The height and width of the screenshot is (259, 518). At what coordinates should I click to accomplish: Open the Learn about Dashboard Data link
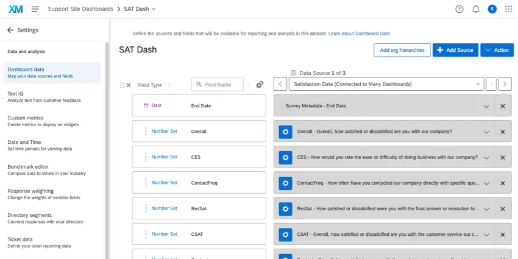(x=359, y=34)
